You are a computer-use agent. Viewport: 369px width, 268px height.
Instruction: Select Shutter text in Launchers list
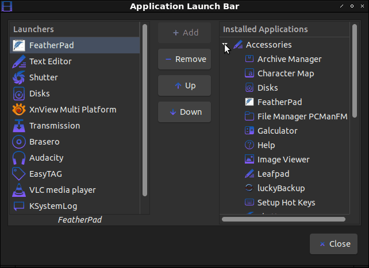[44, 77]
